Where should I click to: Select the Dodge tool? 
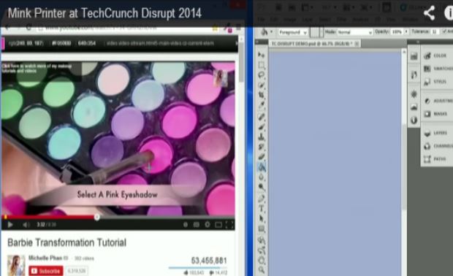click(261, 187)
